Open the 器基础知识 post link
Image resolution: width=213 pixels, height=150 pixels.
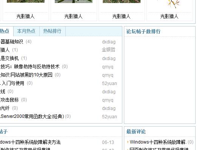tap(12, 42)
